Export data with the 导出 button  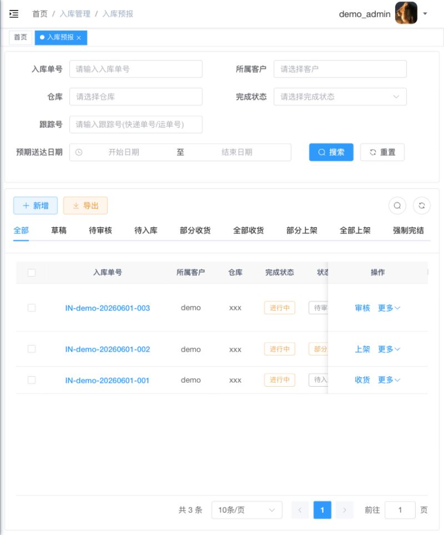click(85, 206)
